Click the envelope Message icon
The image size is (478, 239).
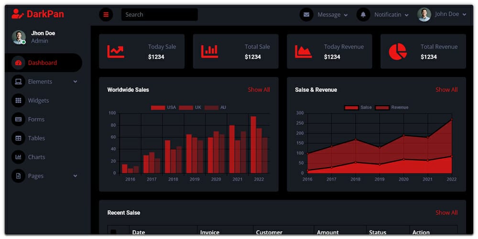point(306,14)
